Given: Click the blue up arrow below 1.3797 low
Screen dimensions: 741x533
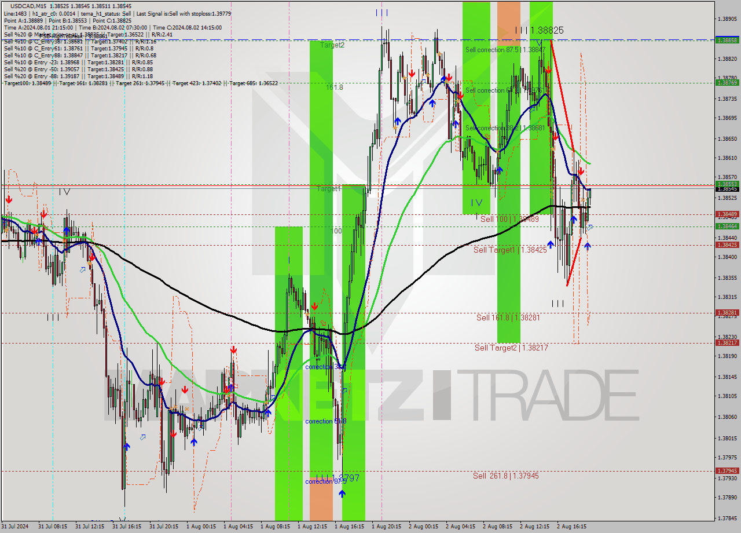Looking at the screenshot, I should pos(342,494).
